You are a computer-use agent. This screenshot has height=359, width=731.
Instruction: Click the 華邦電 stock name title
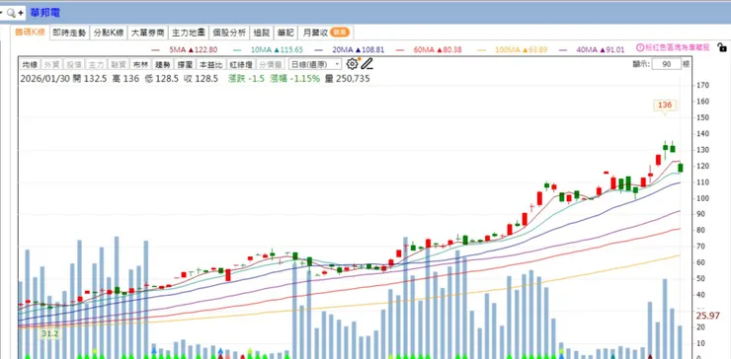(x=44, y=13)
